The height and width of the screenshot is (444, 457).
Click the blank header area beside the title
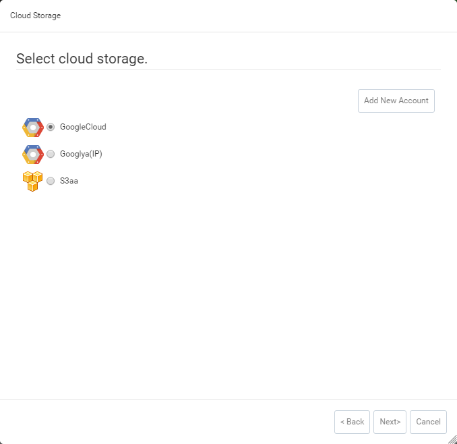click(256, 16)
